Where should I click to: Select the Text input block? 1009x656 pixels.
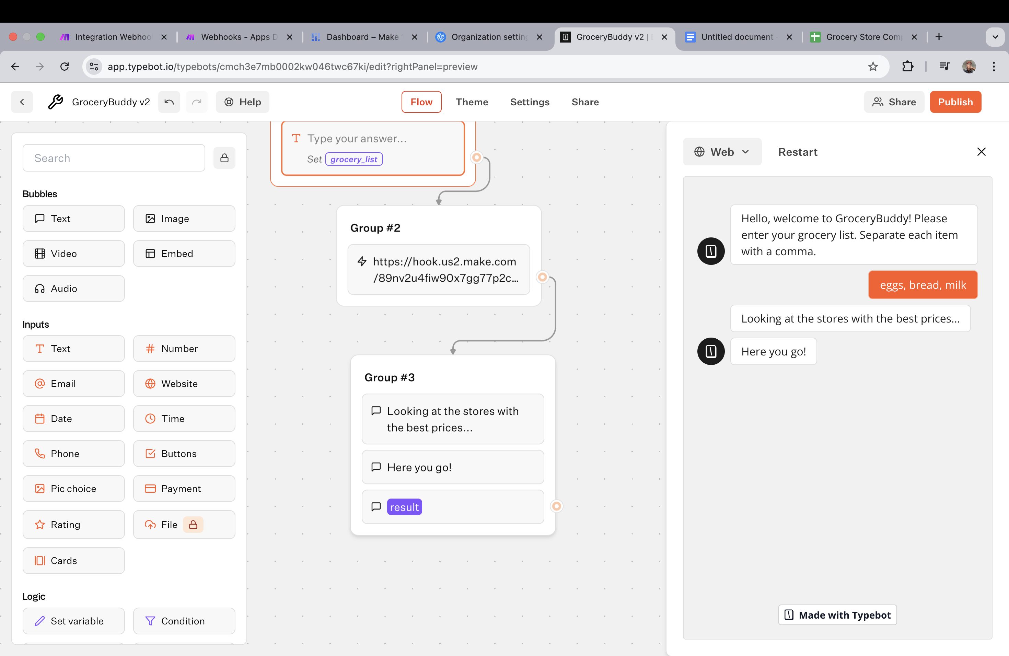pyautogui.click(x=73, y=349)
